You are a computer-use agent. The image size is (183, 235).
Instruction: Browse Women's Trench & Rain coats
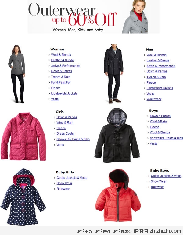[x=61, y=77]
